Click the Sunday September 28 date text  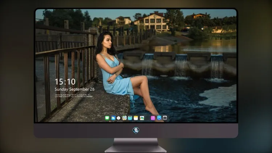tap(75, 89)
